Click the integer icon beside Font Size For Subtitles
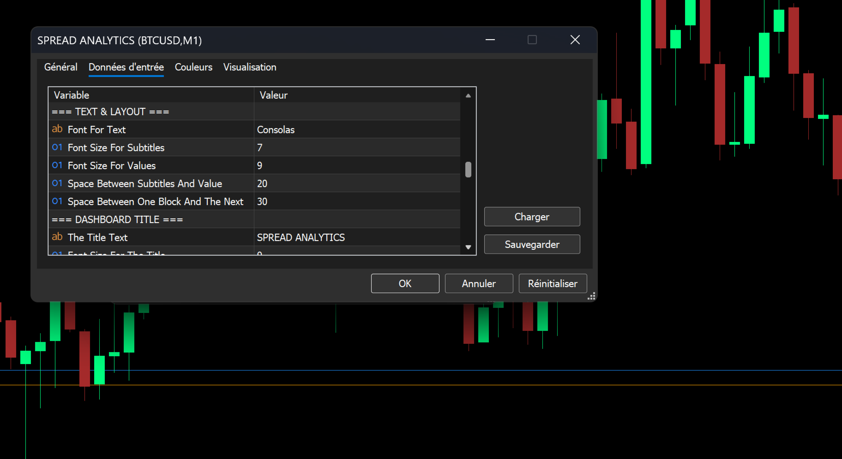The image size is (842, 459). pos(57,147)
